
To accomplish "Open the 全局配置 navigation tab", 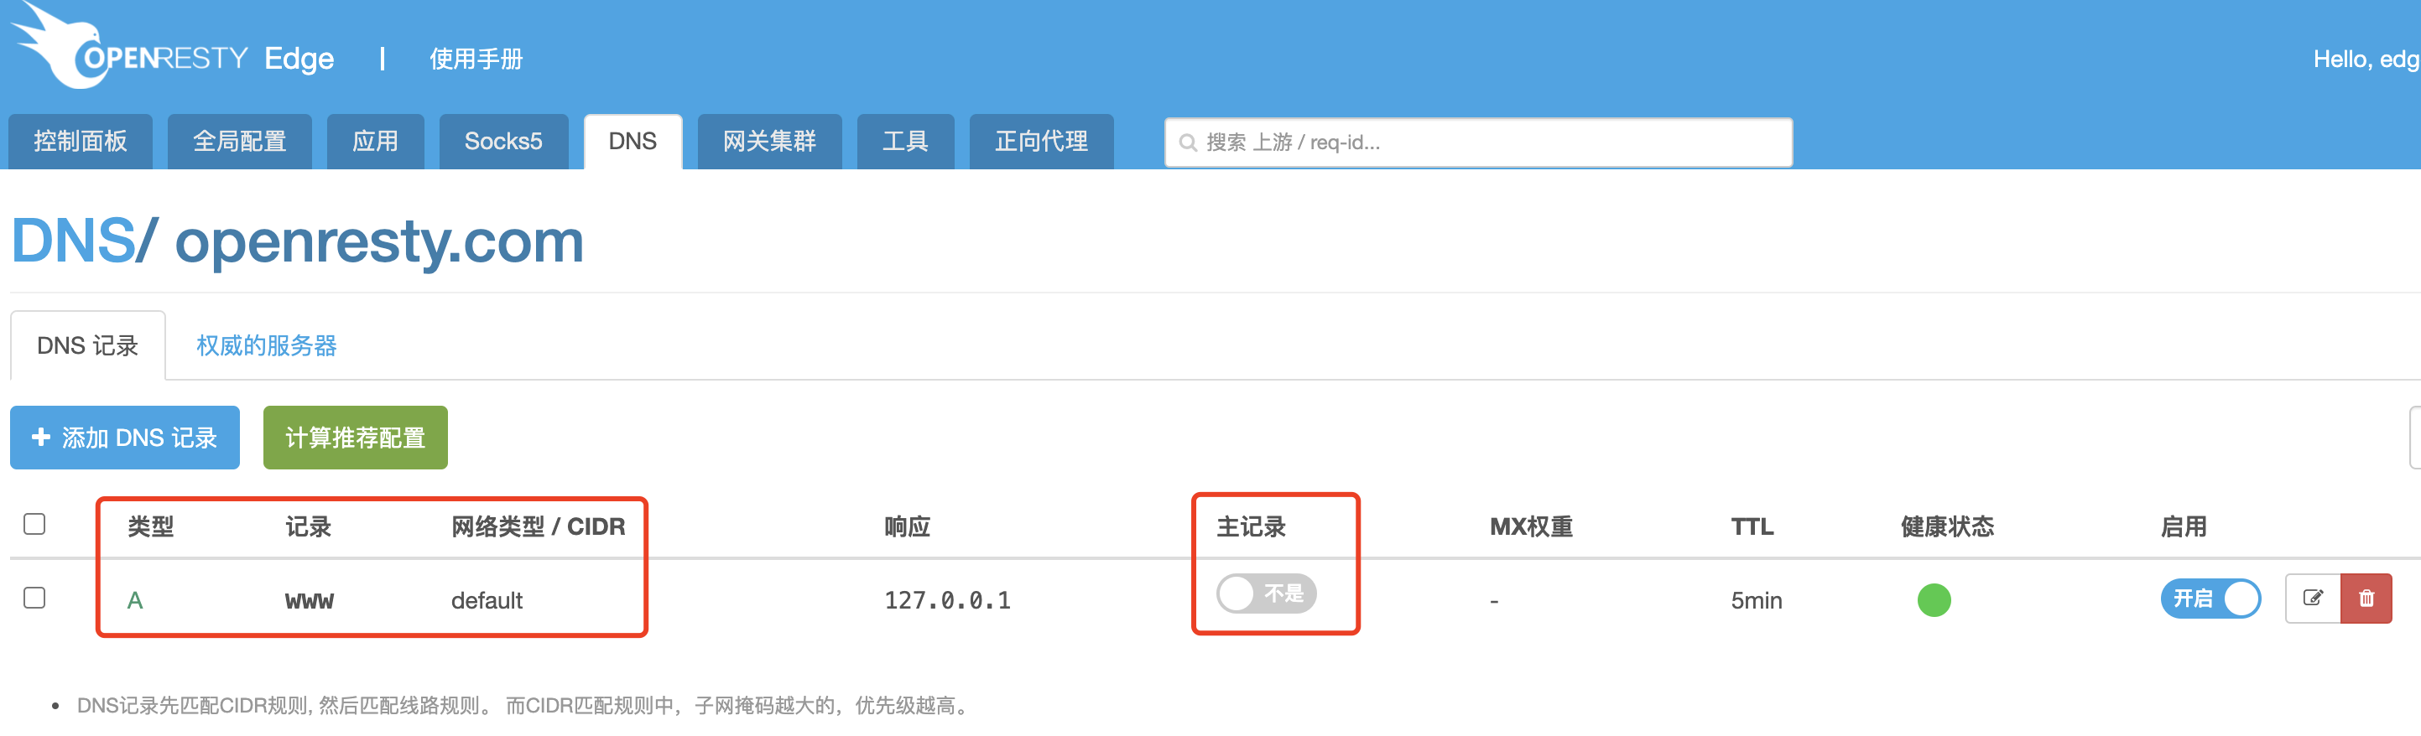I will coord(240,142).
